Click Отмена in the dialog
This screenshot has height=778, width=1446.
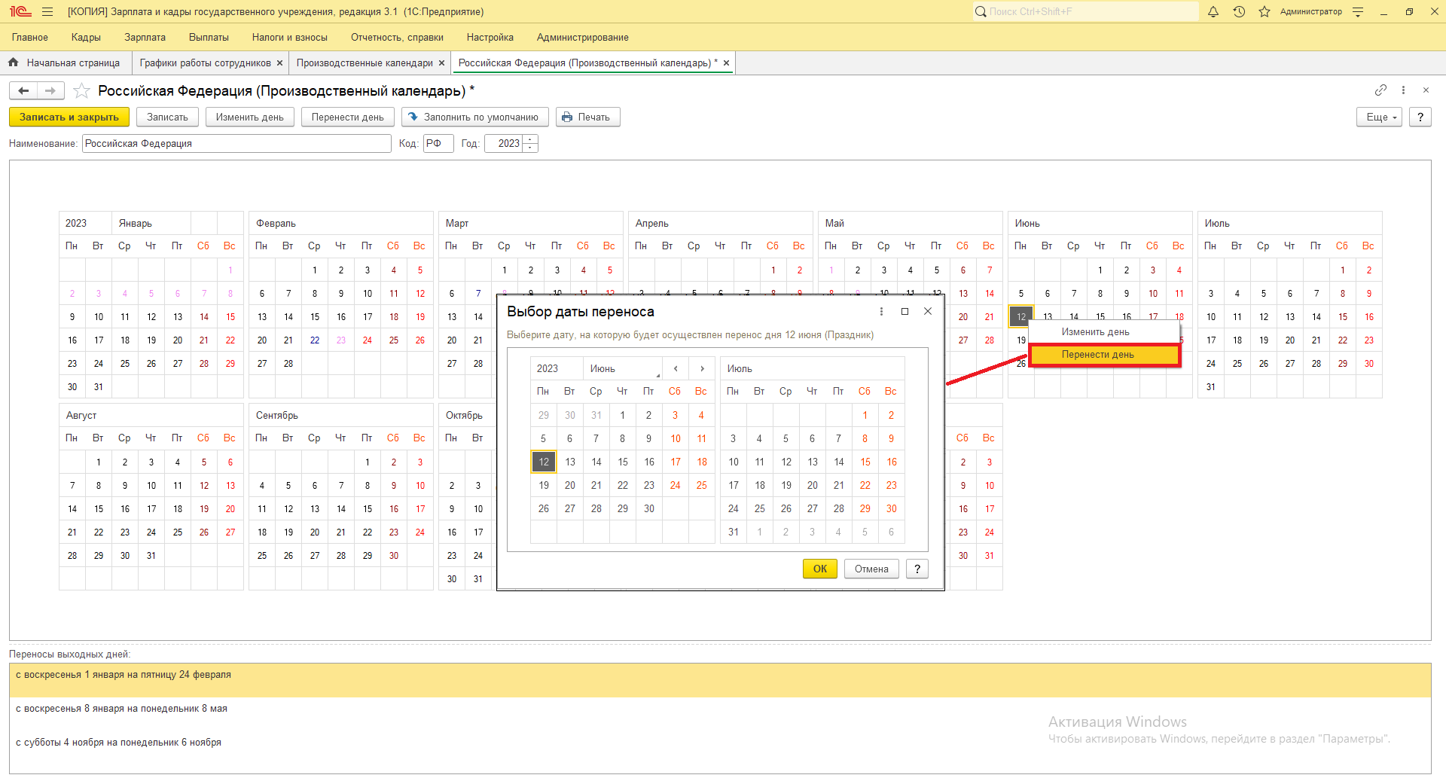[871, 569]
